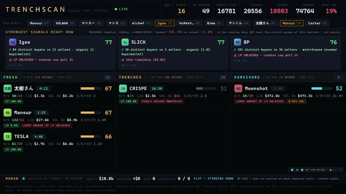Pause the Bot Face Nelson track
The width and height of the screenshot is (346, 194).
(x=297, y=170)
